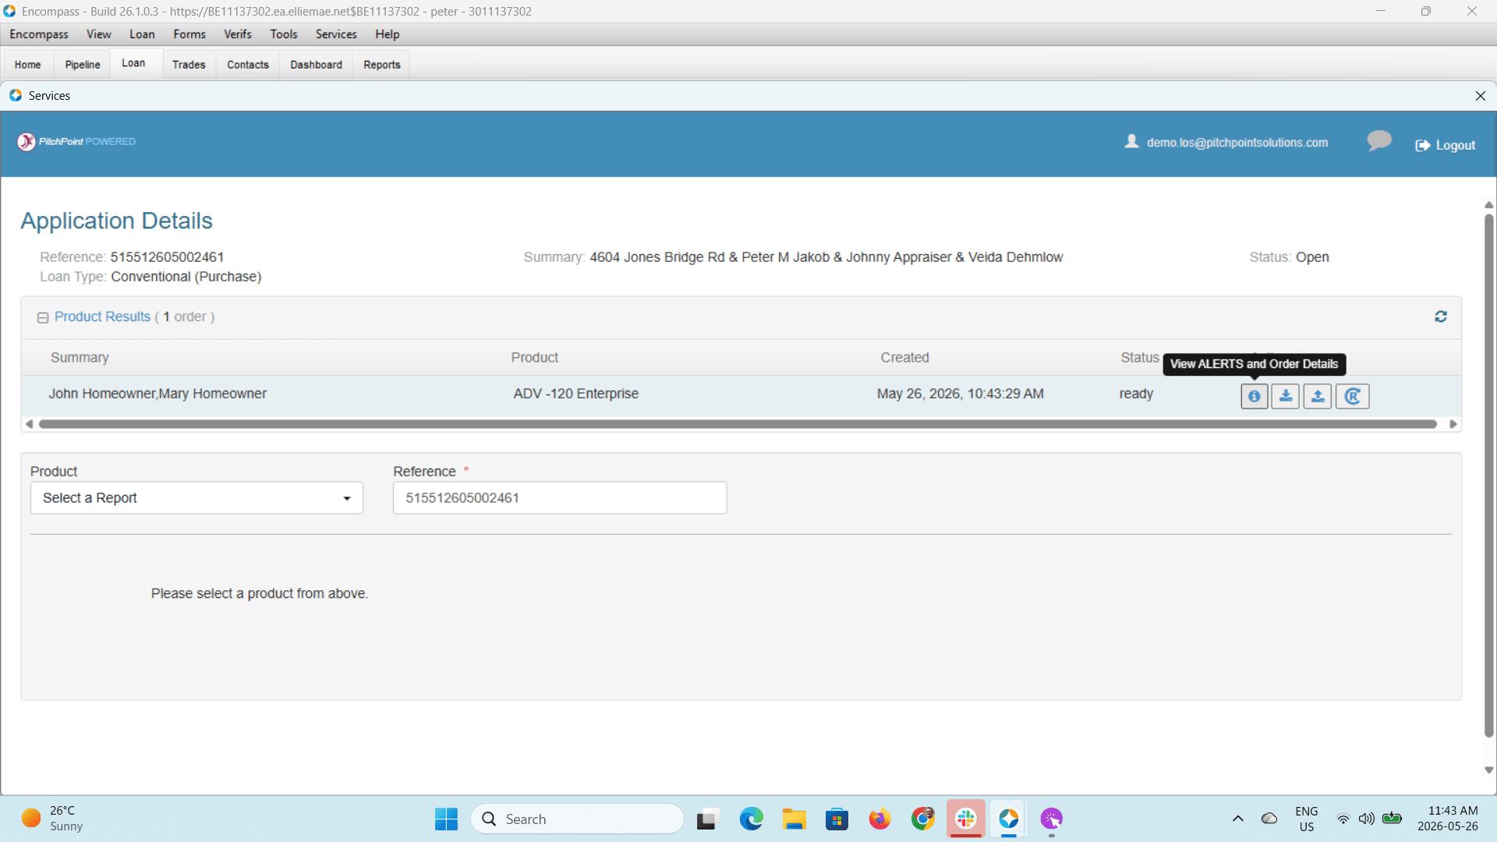The width and height of the screenshot is (1497, 842).
Task: Click the horizontal scrollbar in results table
Action: (x=738, y=424)
